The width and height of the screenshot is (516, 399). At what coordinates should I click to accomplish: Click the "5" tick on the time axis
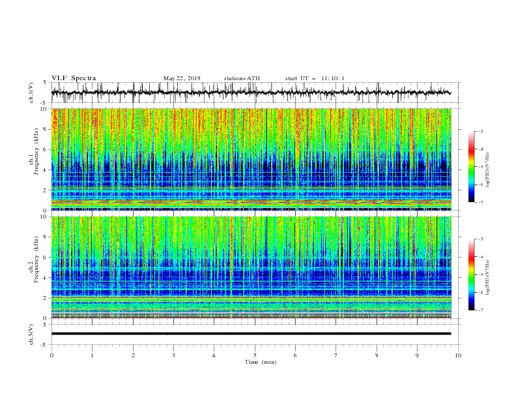click(x=255, y=355)
